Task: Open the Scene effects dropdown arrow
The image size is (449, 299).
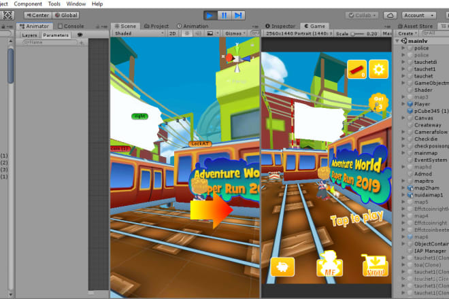Action: [218, 33]
